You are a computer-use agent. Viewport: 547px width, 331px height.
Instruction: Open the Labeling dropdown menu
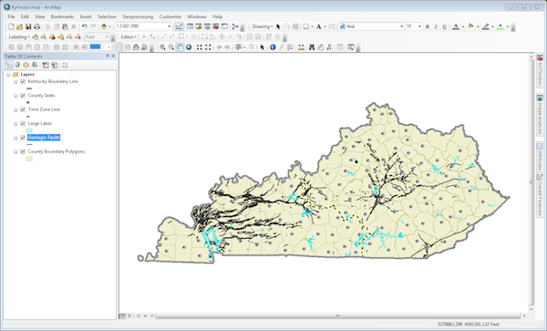click(x=19, y=37)
